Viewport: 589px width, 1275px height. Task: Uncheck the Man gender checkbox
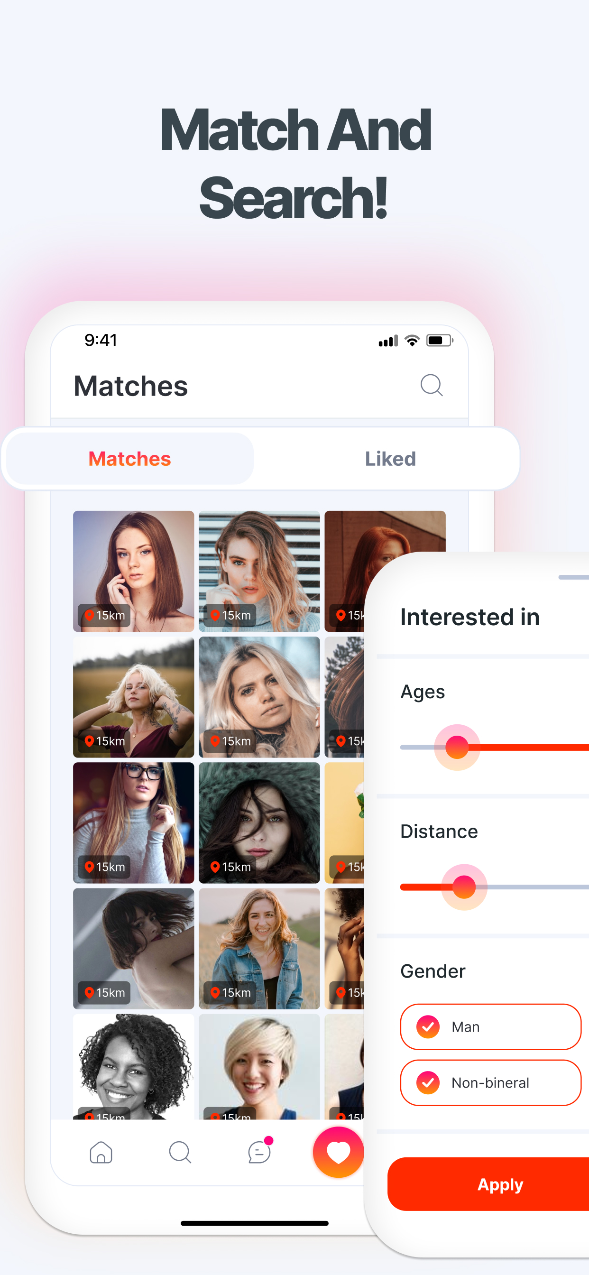pyautogui.click(x=428, y=1026)
